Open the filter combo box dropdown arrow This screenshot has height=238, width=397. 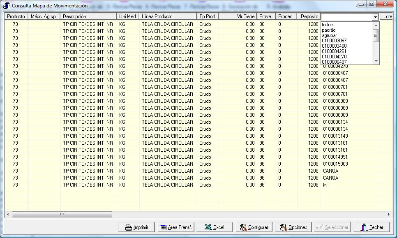coord(375,17)
